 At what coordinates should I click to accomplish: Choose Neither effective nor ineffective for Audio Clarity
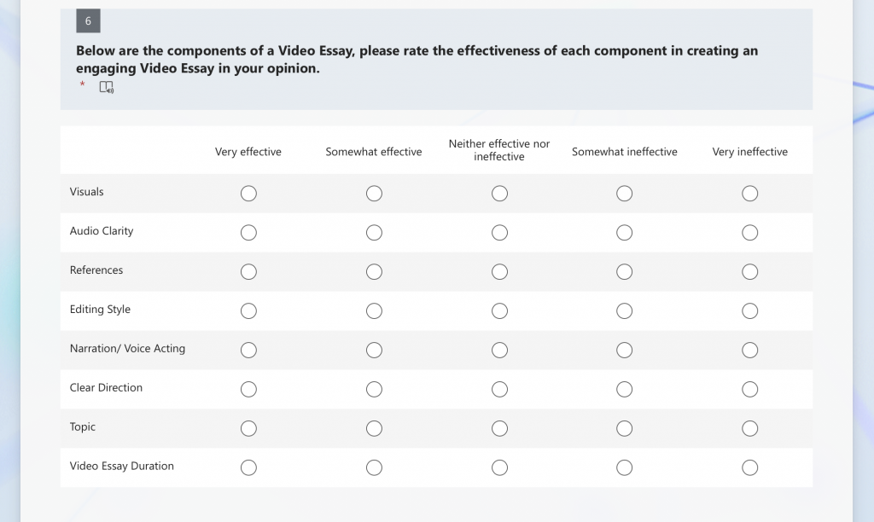click(x=499, y=232)
